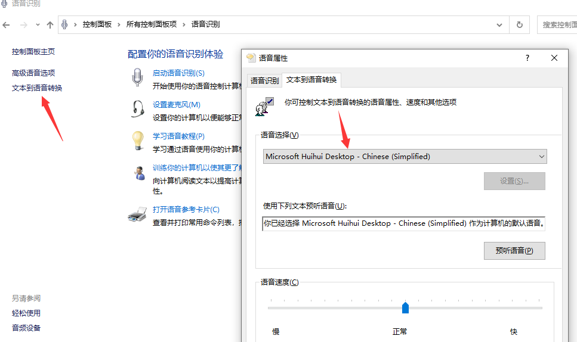Select the 文本到语音转换 tab
The width and height of the screenshot is (577, 342).
pyautogui.click(x=311, y=80)
